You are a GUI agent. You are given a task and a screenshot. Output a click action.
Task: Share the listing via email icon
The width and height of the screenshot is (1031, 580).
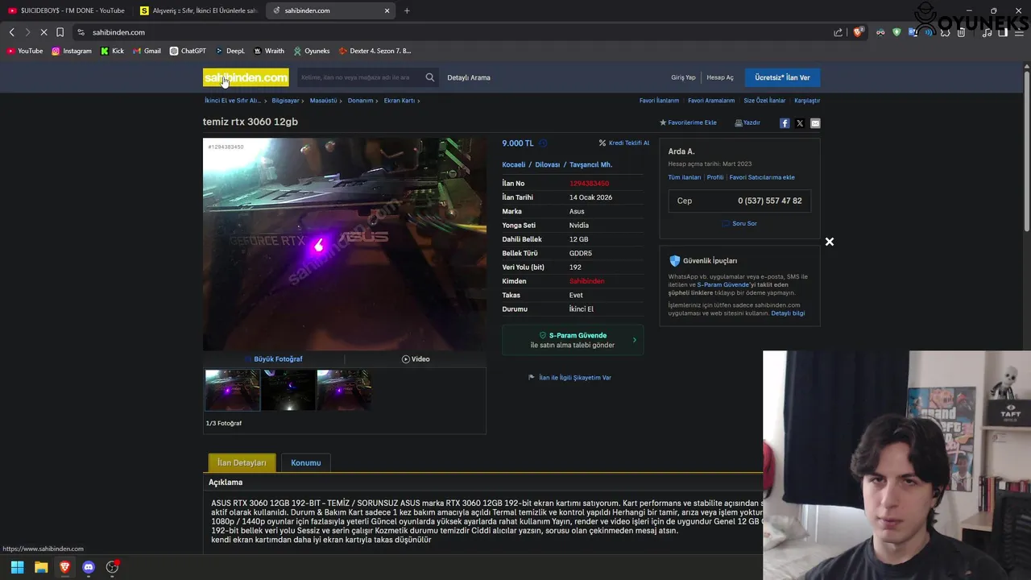[x=815, y=123]
